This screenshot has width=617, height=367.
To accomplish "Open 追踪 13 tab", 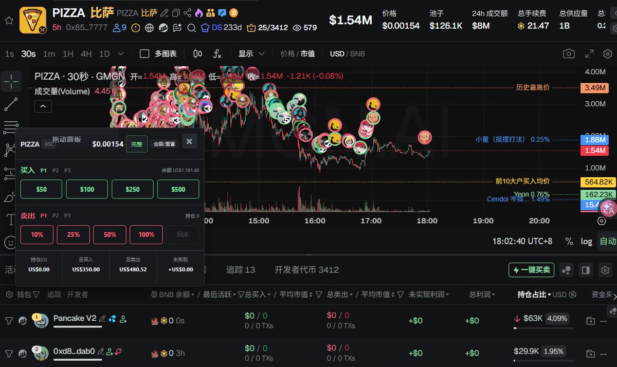I will pyautogui.click(x=241, y=270).
